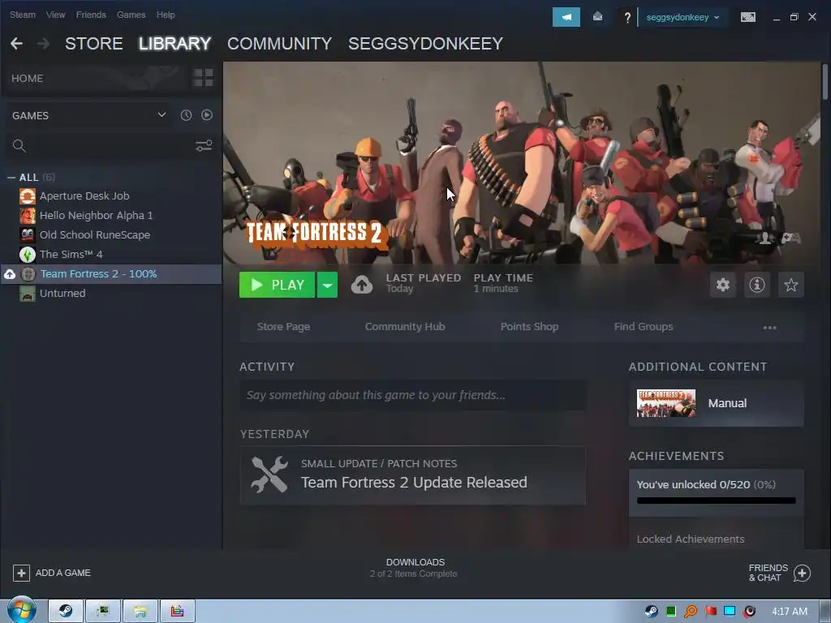Open play options dropdown arrow
Viewport: 831px width, 623px height.
click(x=328, y=285)
